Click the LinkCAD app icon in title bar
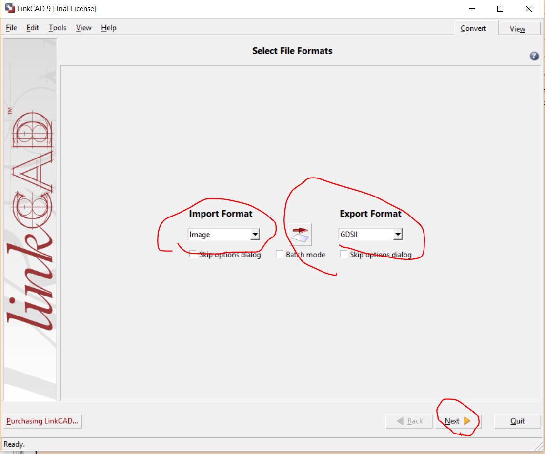Screen dimensions: 545x454 click(x=9, y=9)
